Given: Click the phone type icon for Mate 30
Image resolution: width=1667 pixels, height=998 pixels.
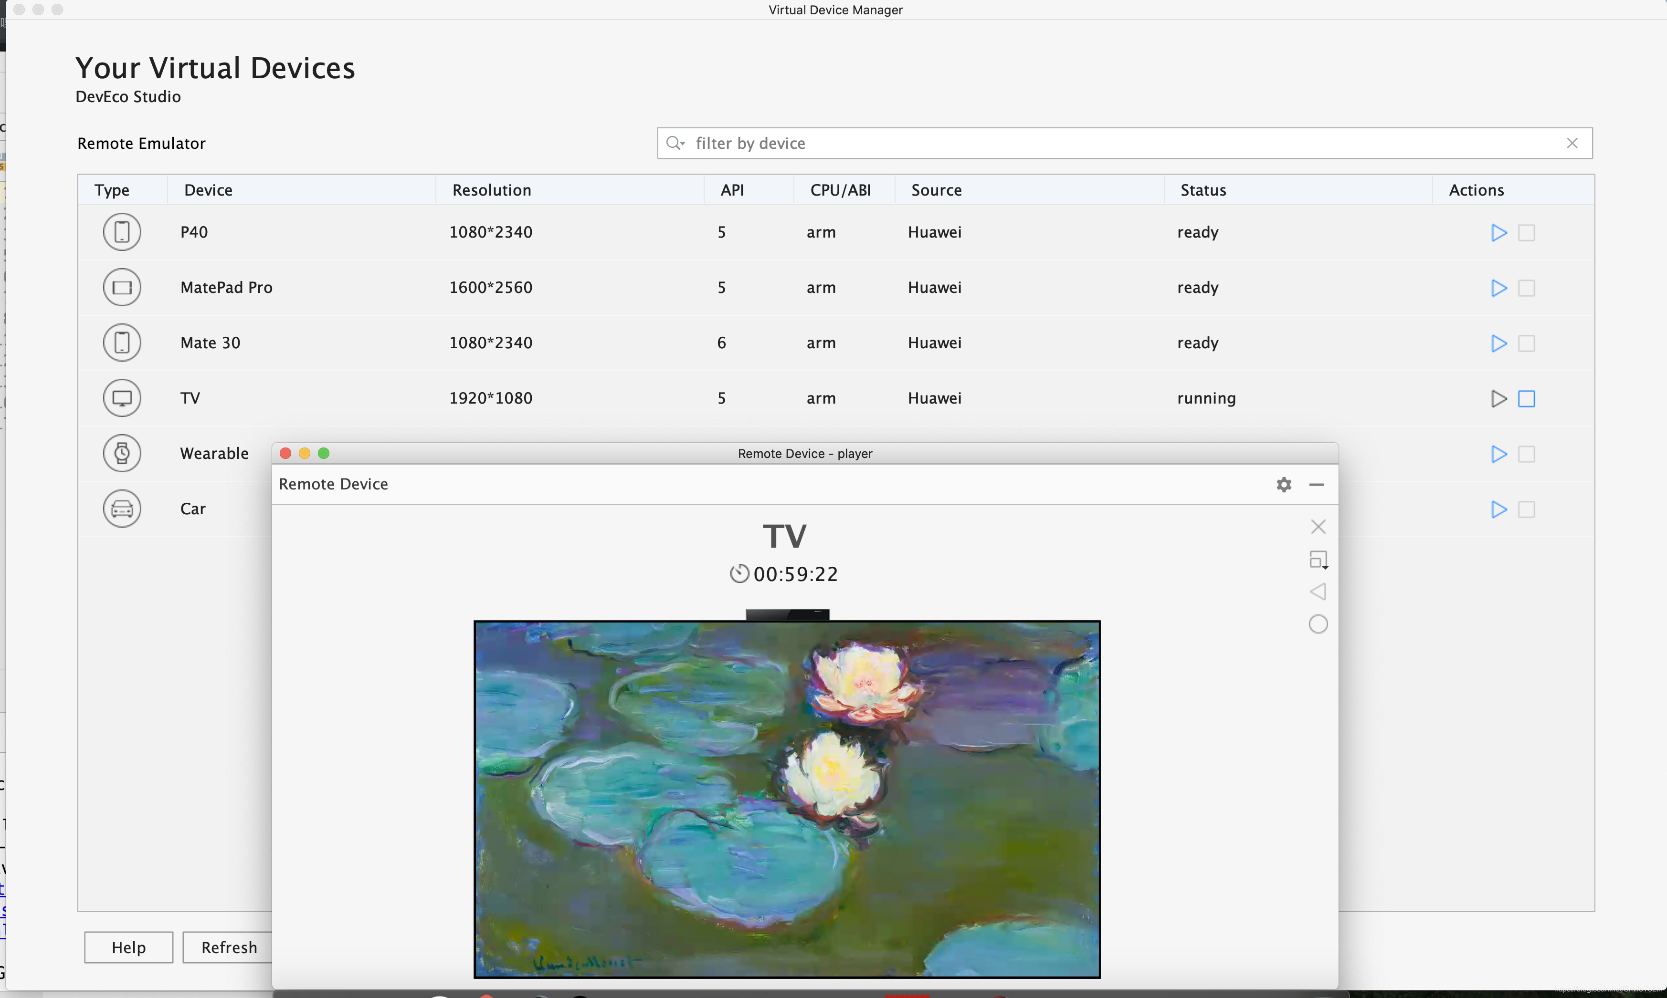Looking at the screenshot, I should point(122,343).
